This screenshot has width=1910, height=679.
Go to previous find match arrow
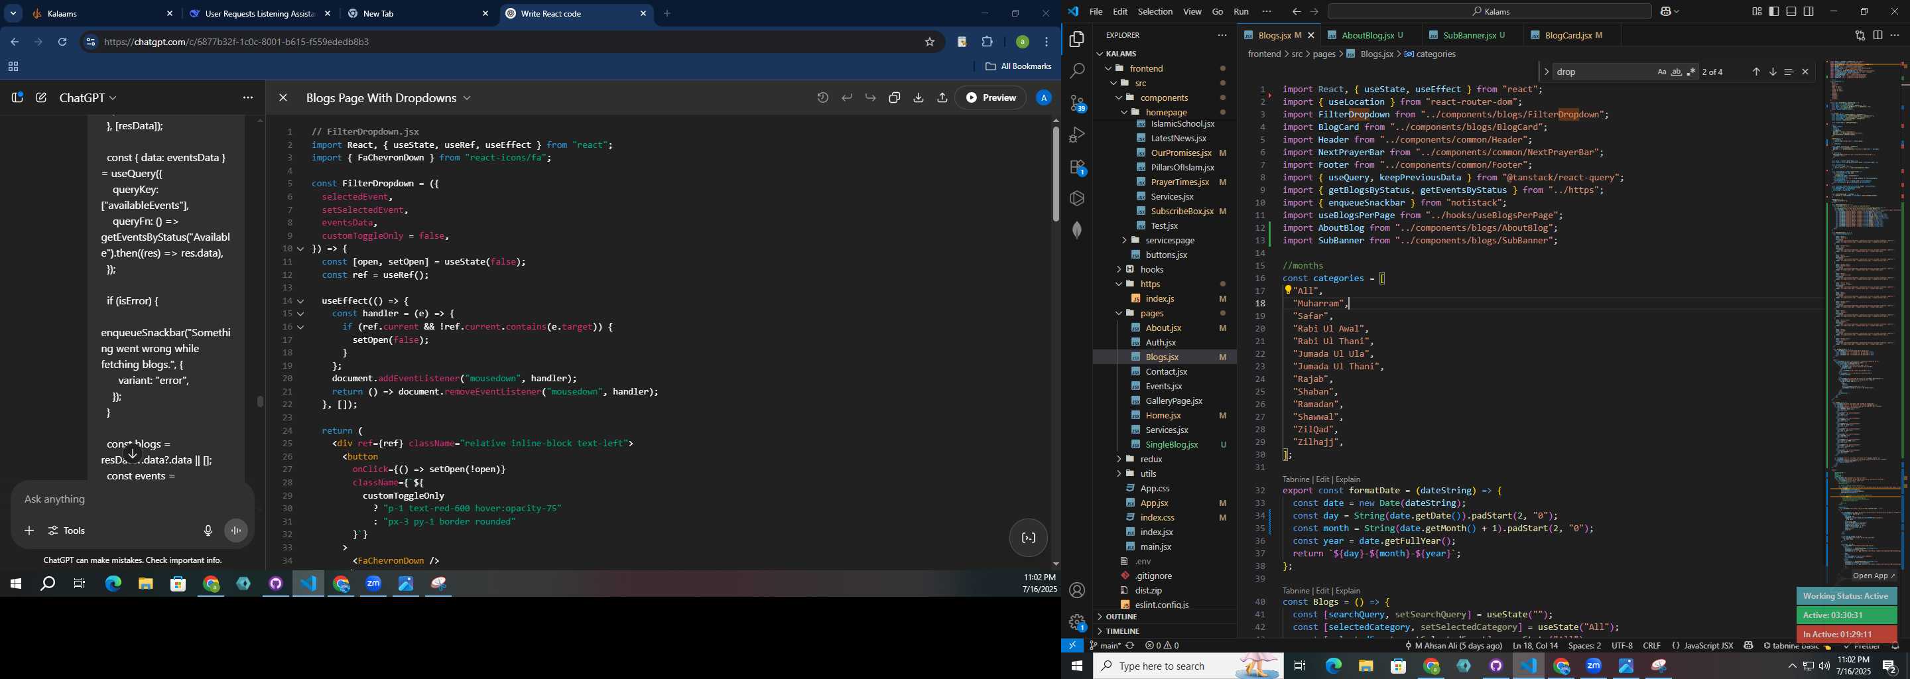(1755, 72)
